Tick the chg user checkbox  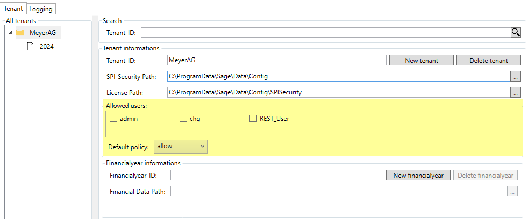183,119
